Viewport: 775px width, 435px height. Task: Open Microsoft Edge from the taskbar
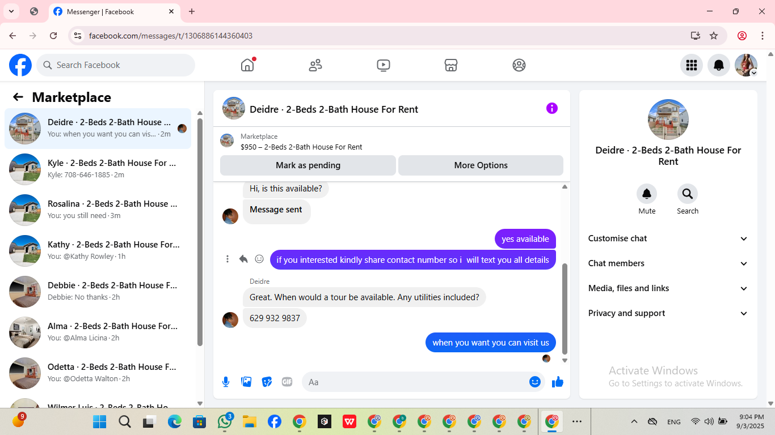pos(175,421)
